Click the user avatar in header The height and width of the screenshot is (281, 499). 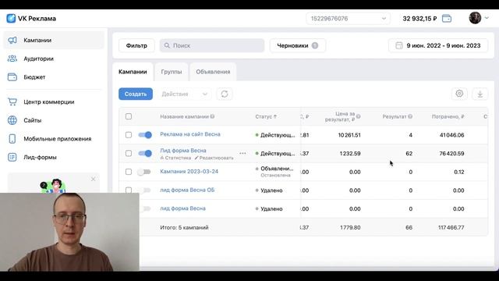coord(475,18)
